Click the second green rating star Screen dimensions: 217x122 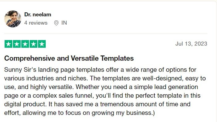[17, 44]
